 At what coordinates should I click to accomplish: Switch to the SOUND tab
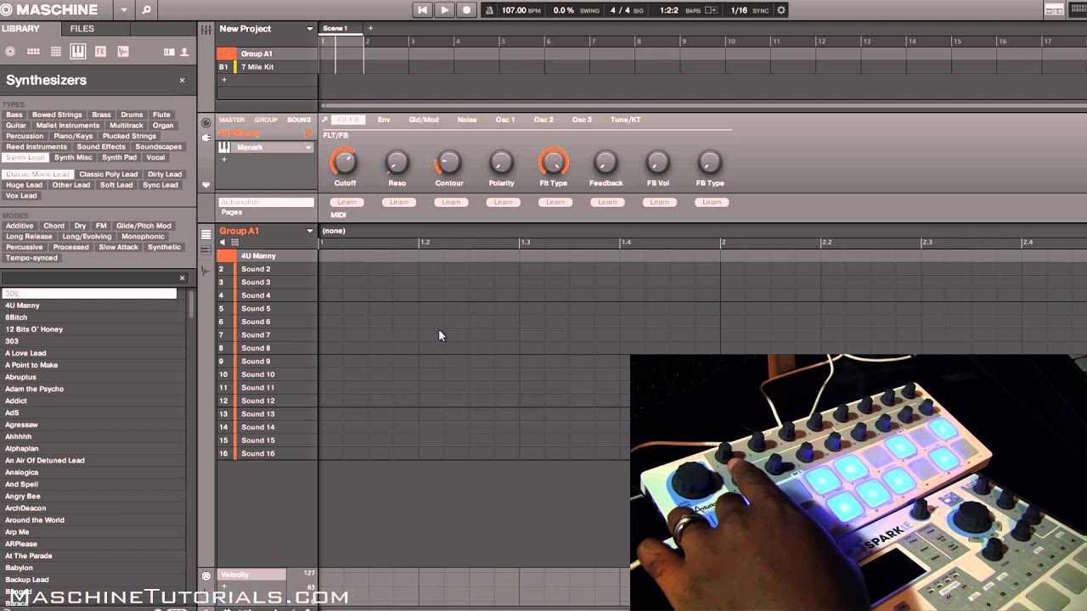tap(299, 120)
